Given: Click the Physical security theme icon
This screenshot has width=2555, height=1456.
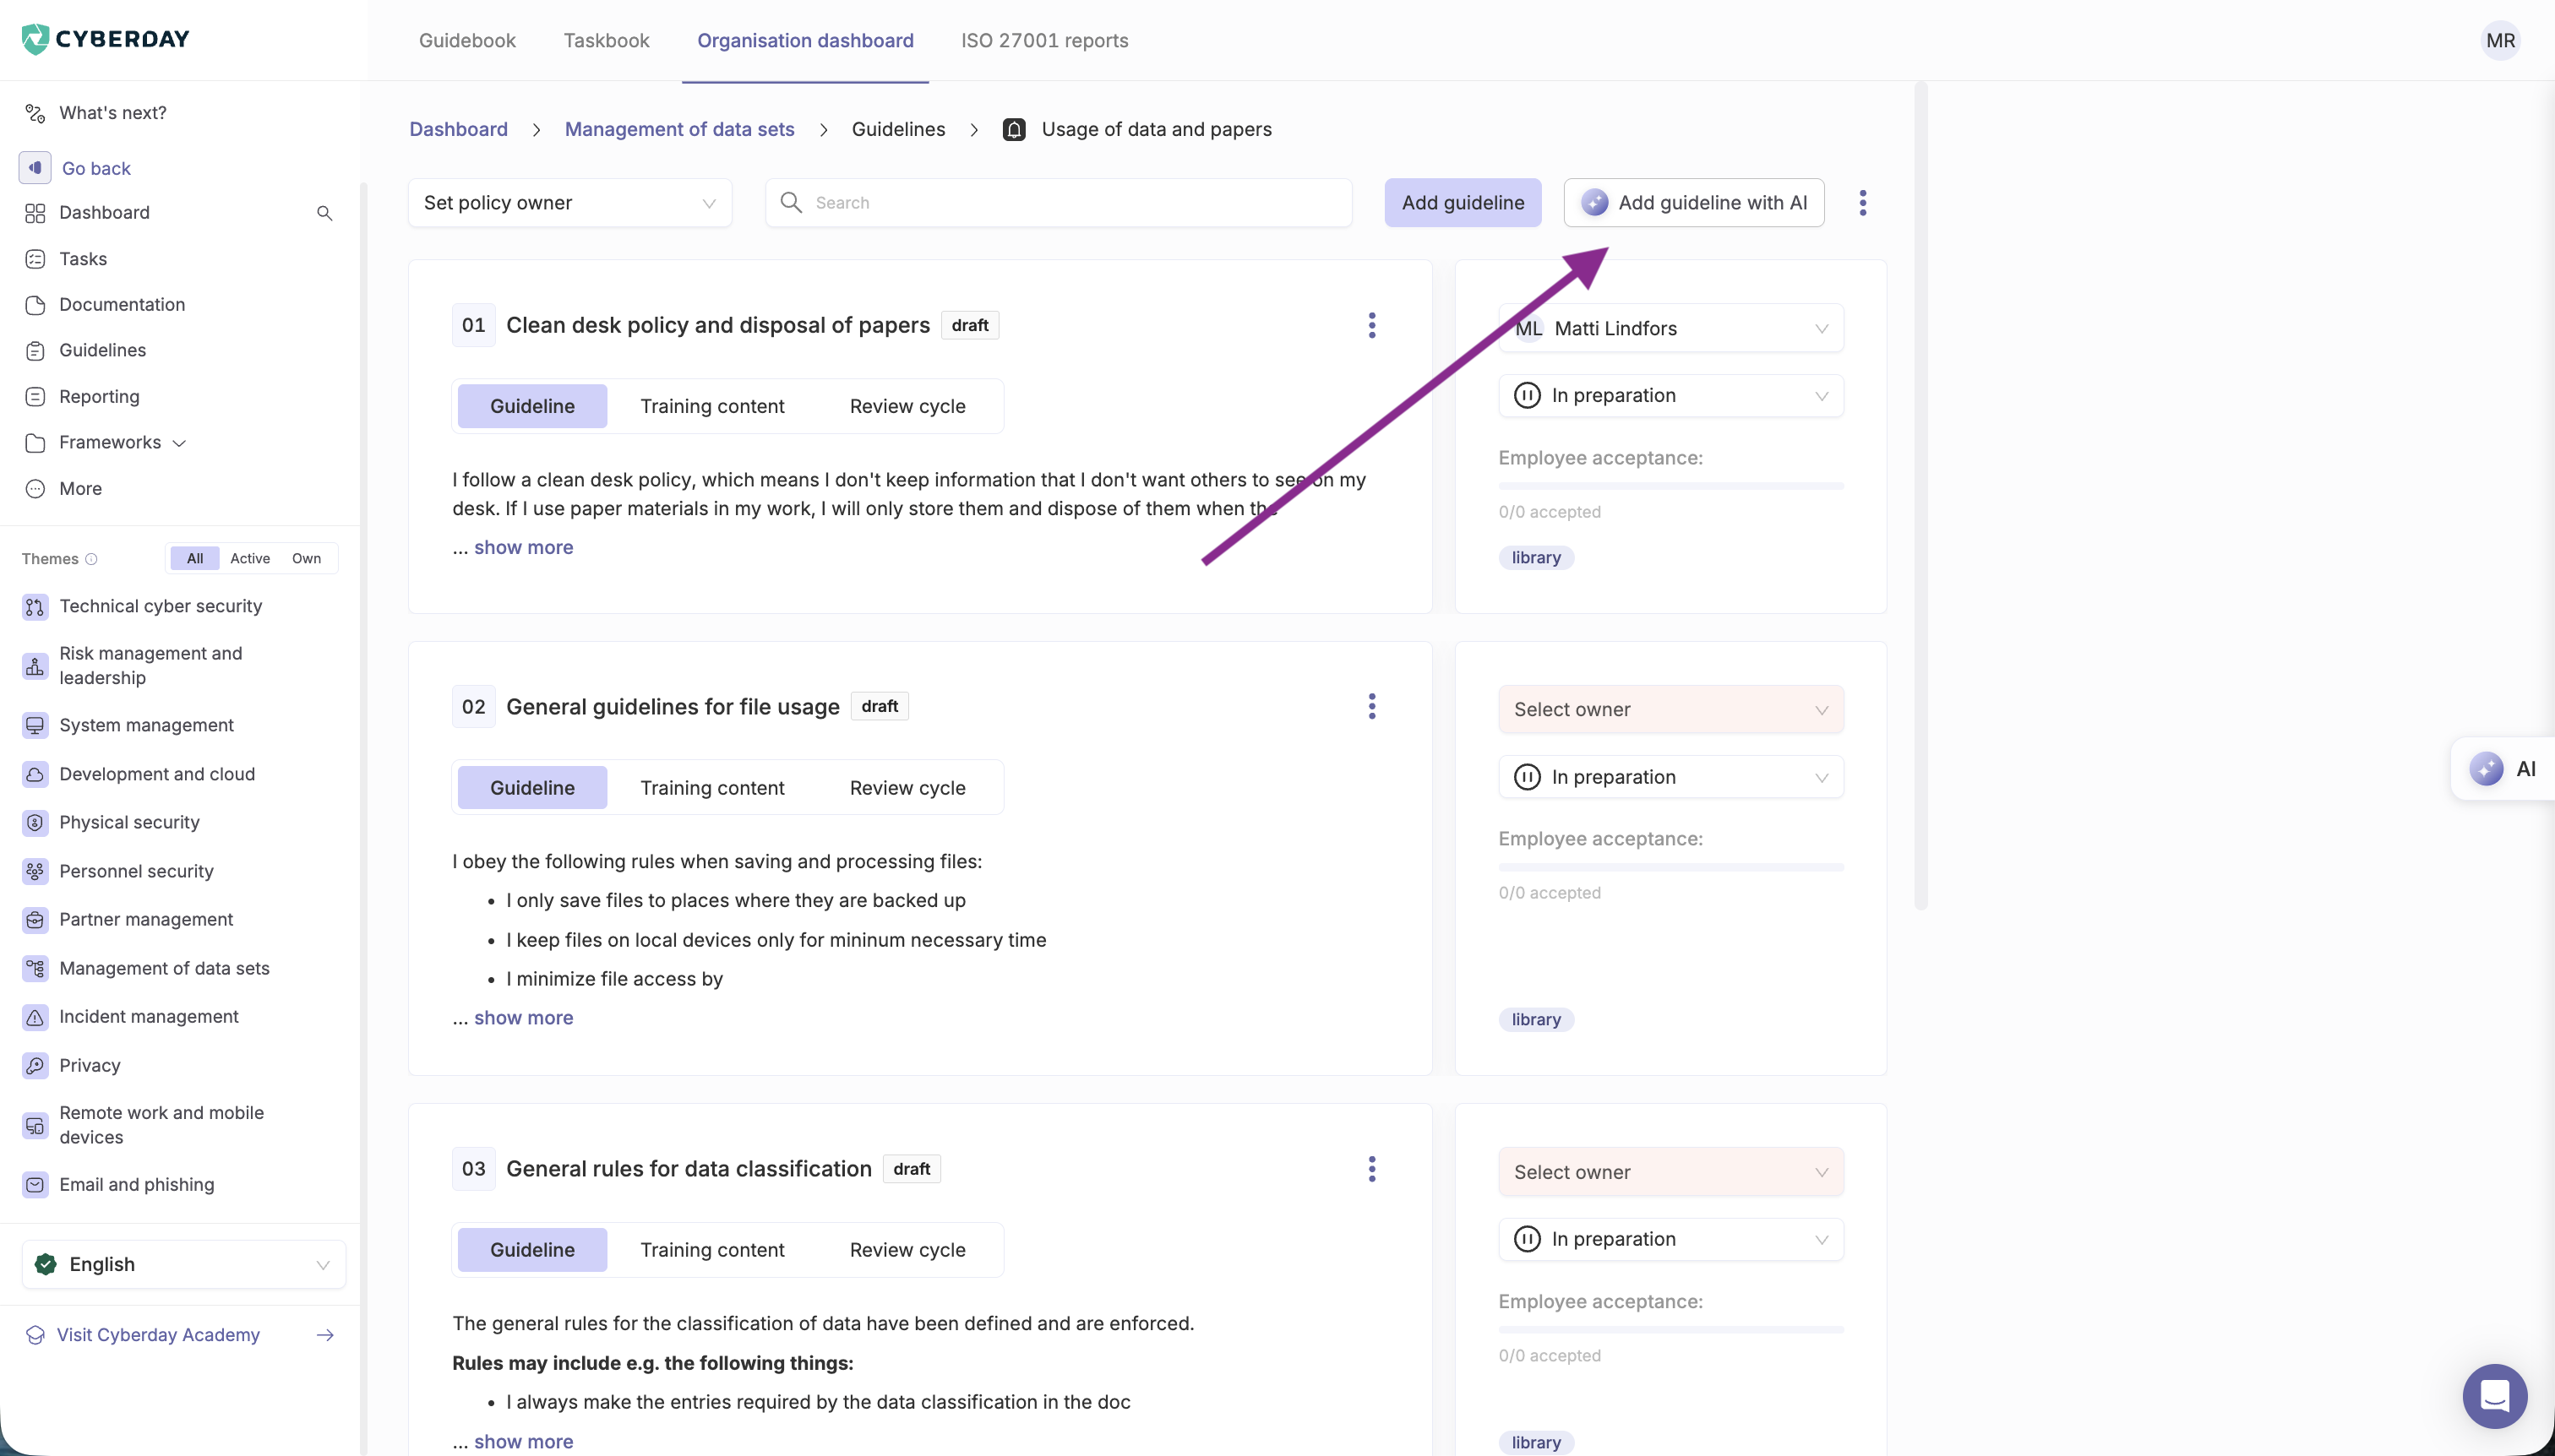Looking at the screenshot, I should click(x=35, y=822).
